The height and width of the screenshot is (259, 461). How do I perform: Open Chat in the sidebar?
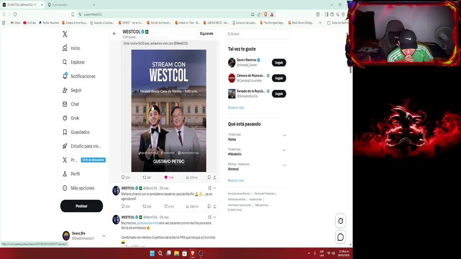click(71, 104)
